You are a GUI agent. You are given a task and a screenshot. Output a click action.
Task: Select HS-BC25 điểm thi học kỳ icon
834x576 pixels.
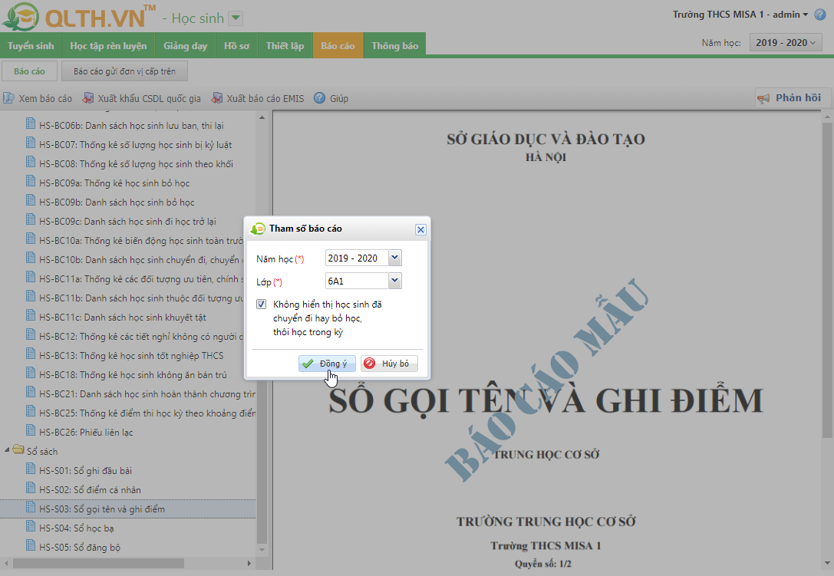pos(31,411)
